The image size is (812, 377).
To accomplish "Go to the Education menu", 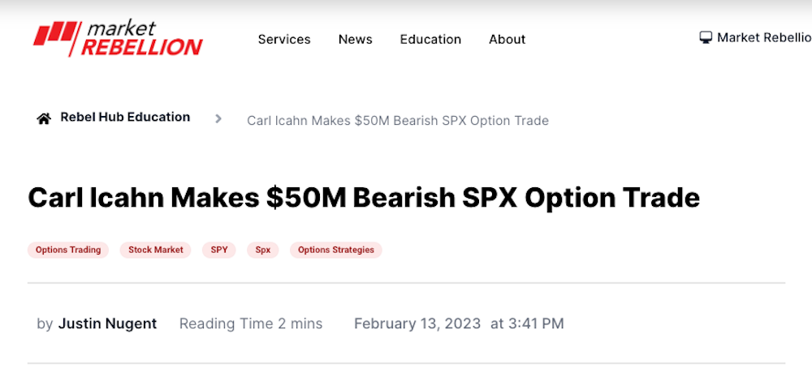I will point(430,39).
